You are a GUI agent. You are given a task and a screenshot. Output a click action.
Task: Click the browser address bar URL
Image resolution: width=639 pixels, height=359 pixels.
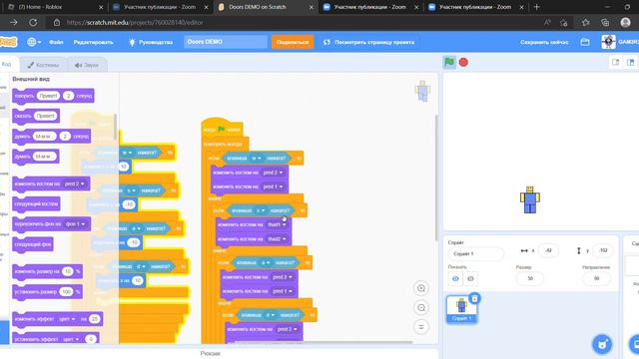135,22
